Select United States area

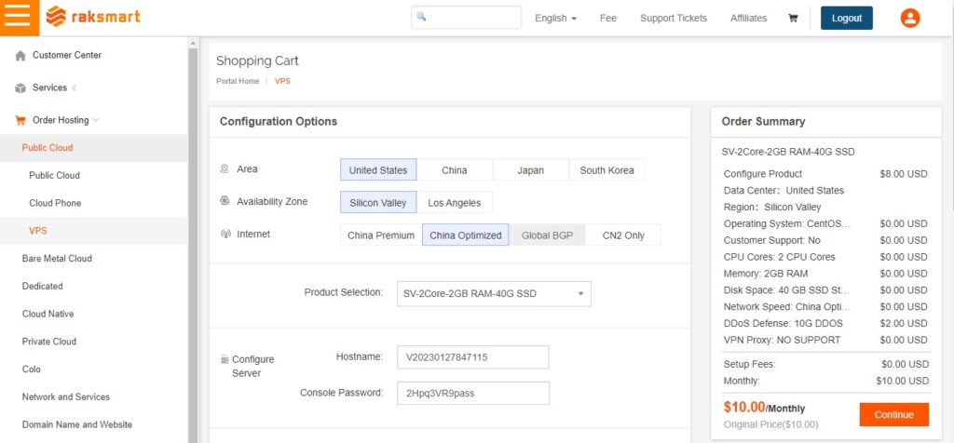tap(378, 170)
